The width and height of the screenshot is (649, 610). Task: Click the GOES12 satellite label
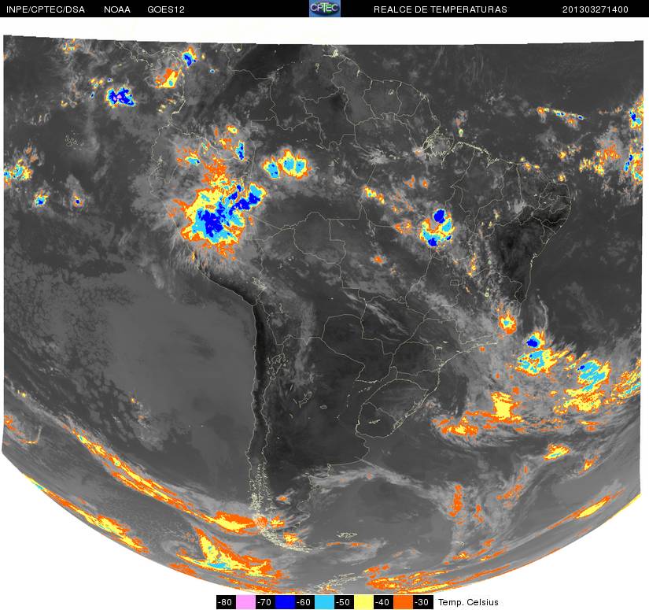(x=166, y=9)
